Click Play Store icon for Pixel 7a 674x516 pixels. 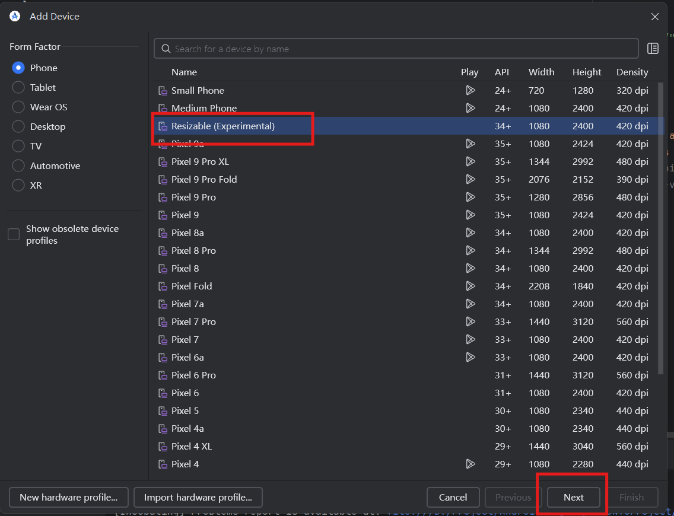(x=470, y=304)
